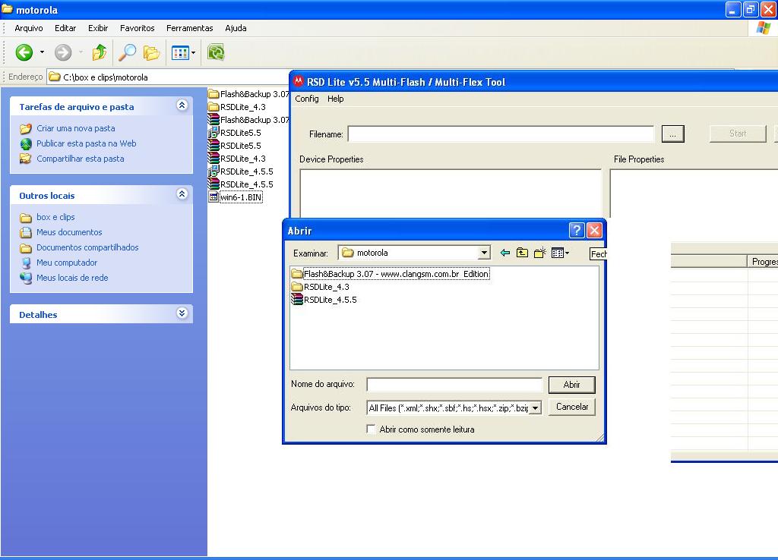Click the Device Properties box in RSD Lite
The width and height of the screenshot is (778, 560).
(x=451, y=193)
